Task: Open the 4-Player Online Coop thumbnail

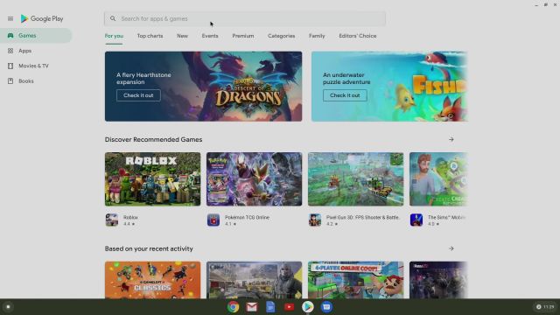Action: pyautogui.click(x=356, y=280)
